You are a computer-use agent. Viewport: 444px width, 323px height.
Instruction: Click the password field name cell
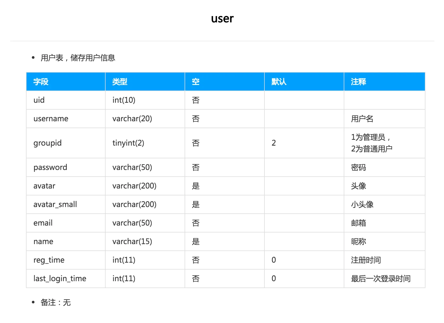click(x=50, y=167)
